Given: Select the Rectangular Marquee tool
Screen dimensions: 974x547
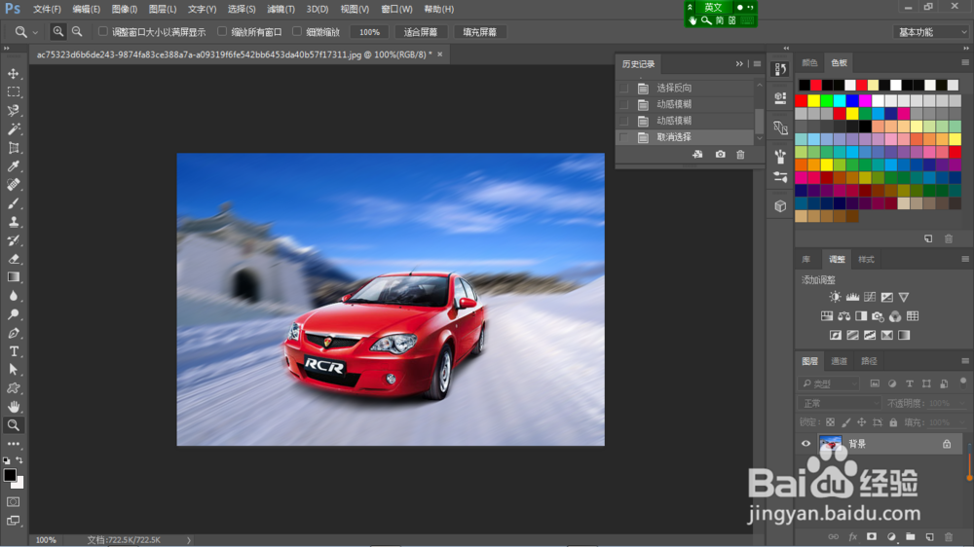Looking at the screenshot, I should (13, 92).
